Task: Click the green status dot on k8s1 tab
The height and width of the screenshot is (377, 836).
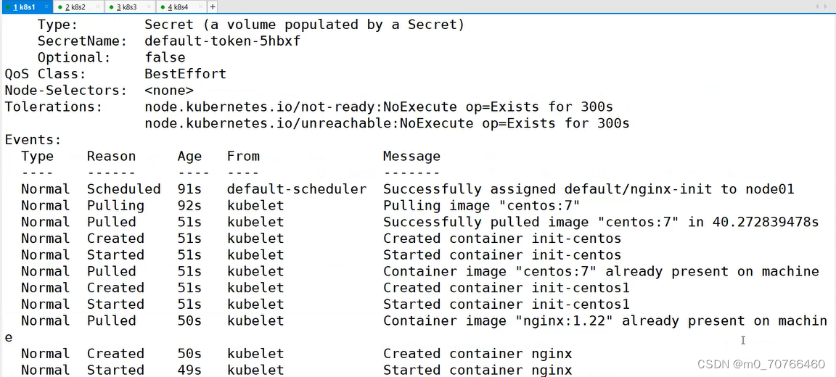Action: pos(7,7)
